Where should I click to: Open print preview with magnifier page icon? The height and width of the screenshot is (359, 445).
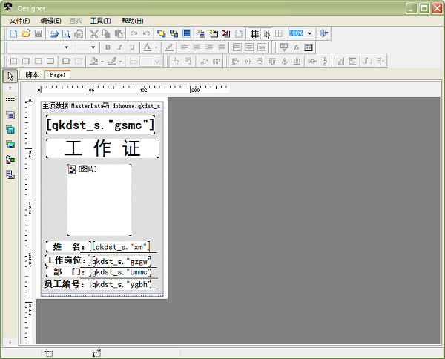[x=66, y=33]
